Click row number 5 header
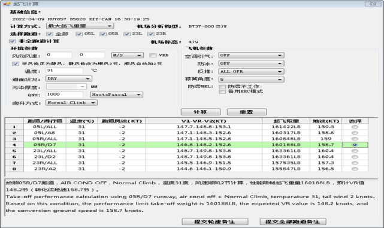 [14, 151]
